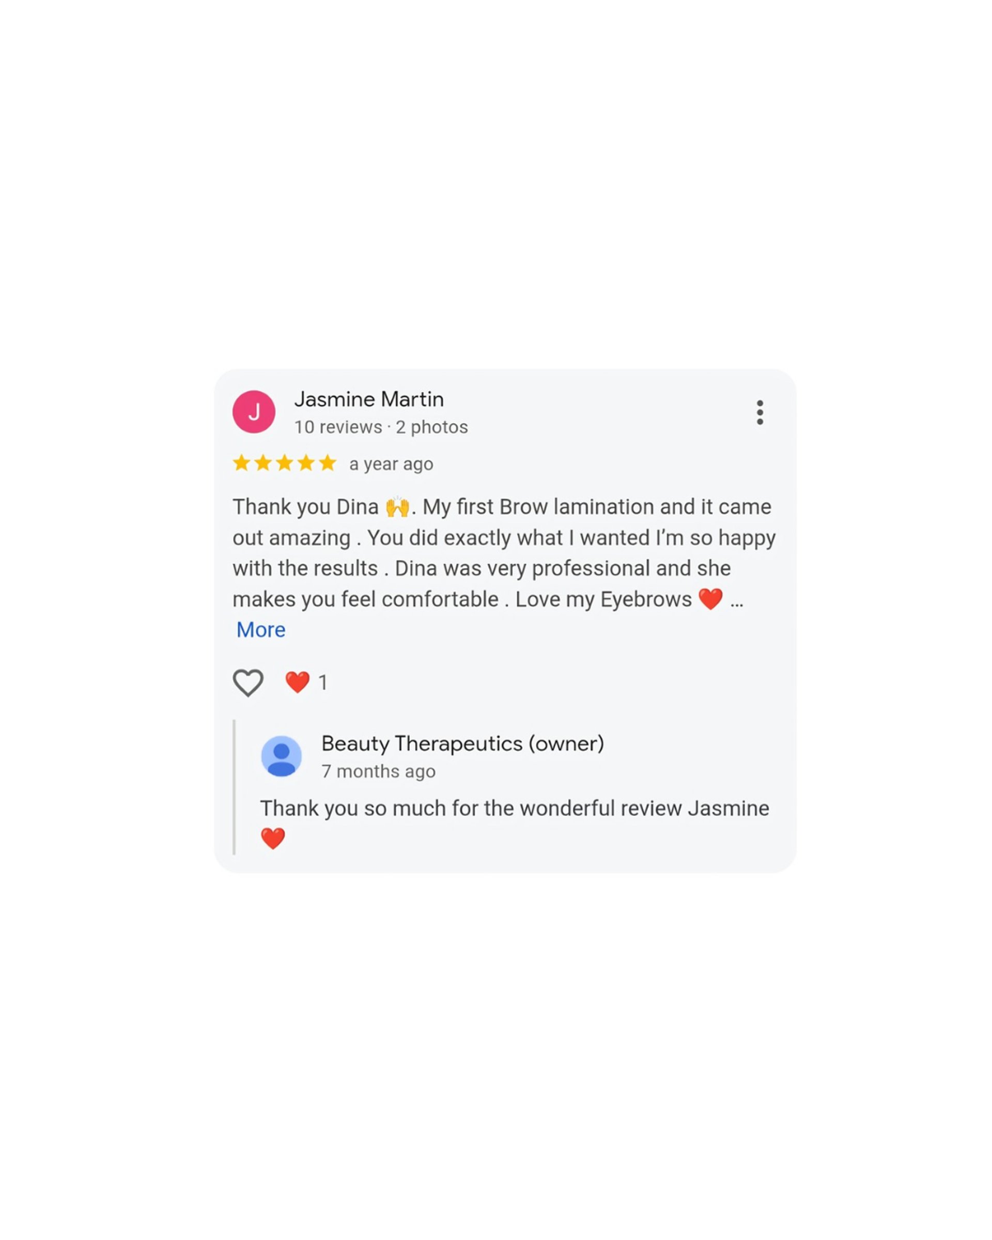The width and height of the screenshot is (992, 1240).
Task: Click the red heart reaction count
Action: tap(306, 683)
